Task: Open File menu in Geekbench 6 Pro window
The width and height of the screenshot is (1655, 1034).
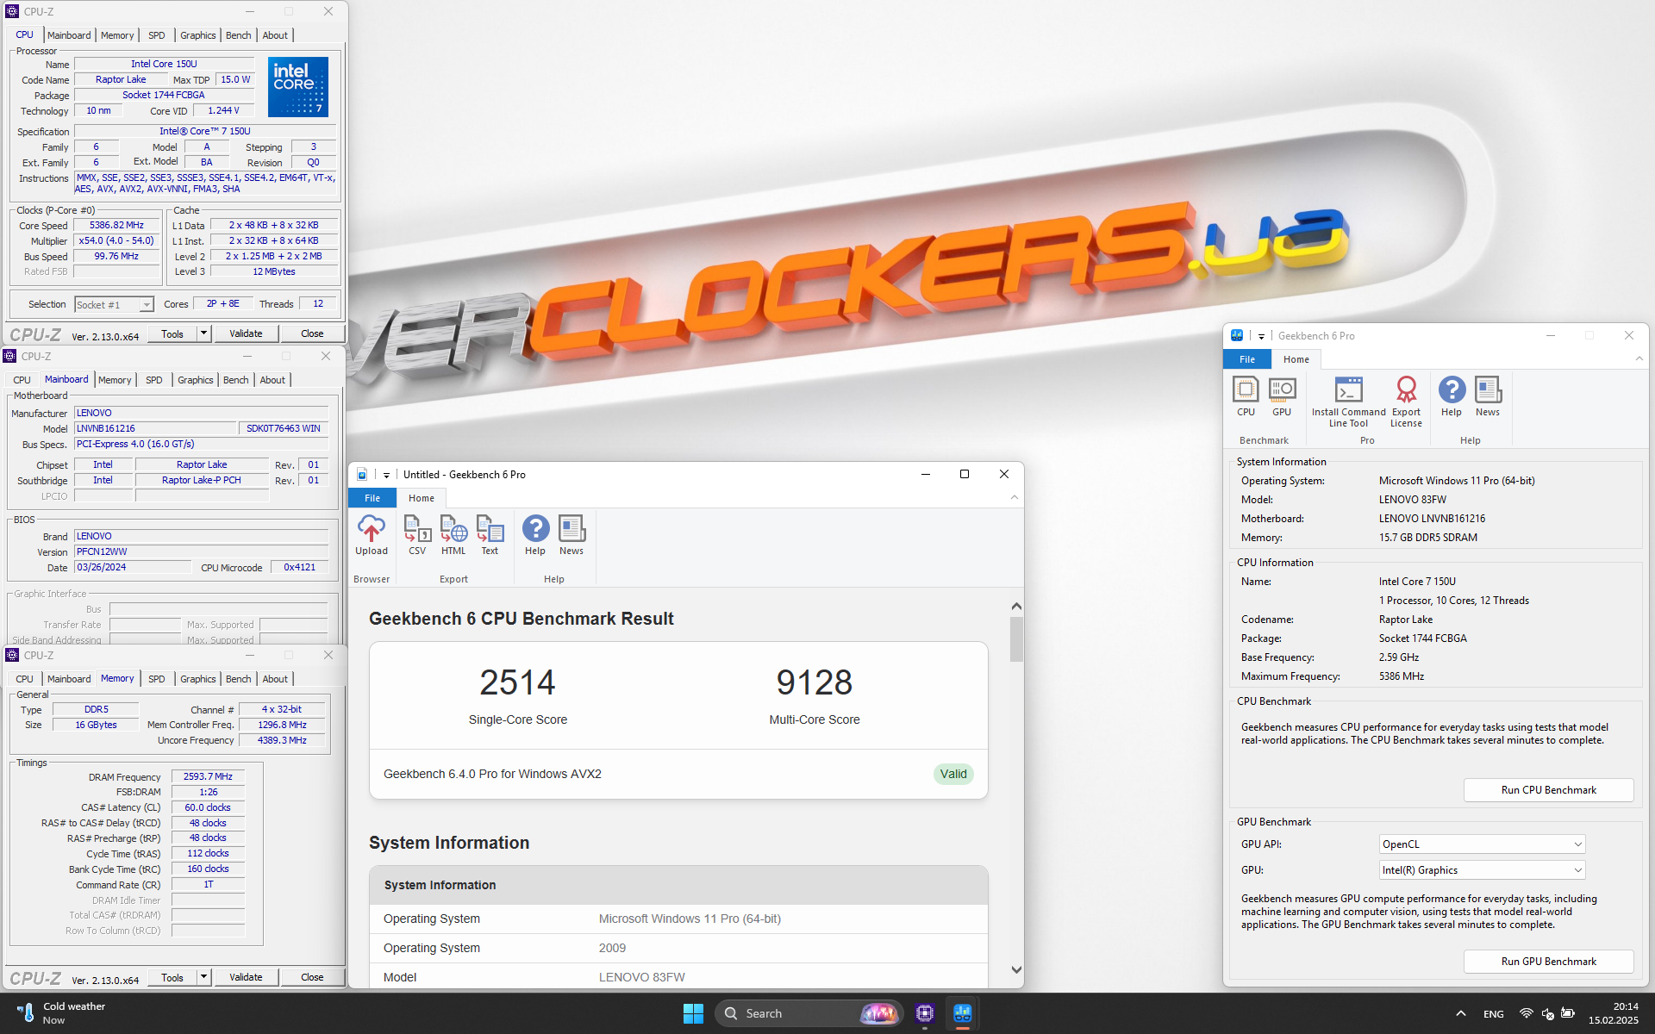Action: pyautogui.click(x=1247, y=359)
